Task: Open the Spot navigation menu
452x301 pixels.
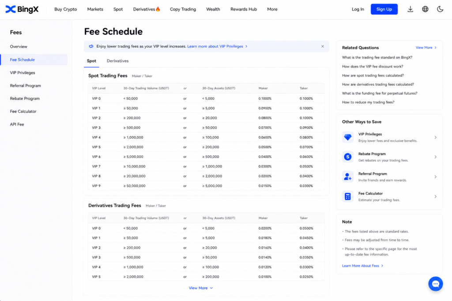Action: click(x=118, y=9)
